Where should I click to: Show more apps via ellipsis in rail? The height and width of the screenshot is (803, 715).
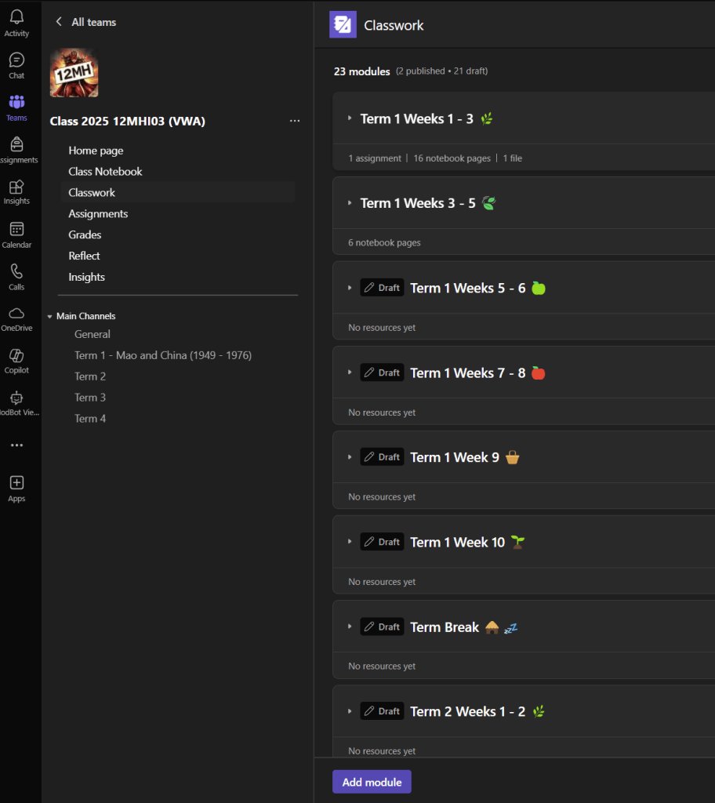[x=16, y=445]
